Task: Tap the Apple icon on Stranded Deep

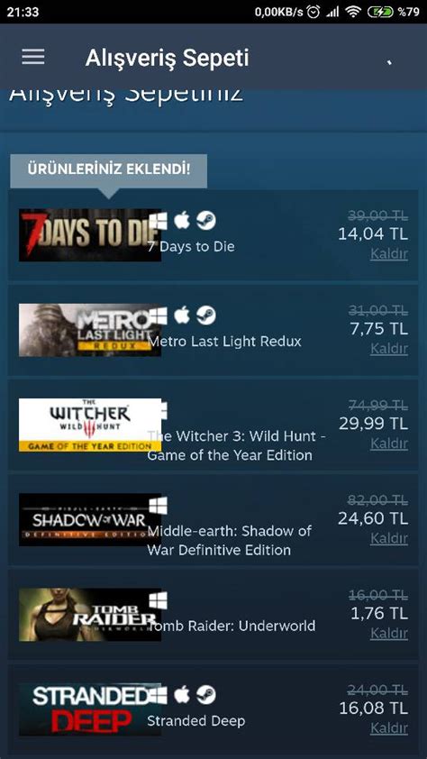Action: coord(182,695)
